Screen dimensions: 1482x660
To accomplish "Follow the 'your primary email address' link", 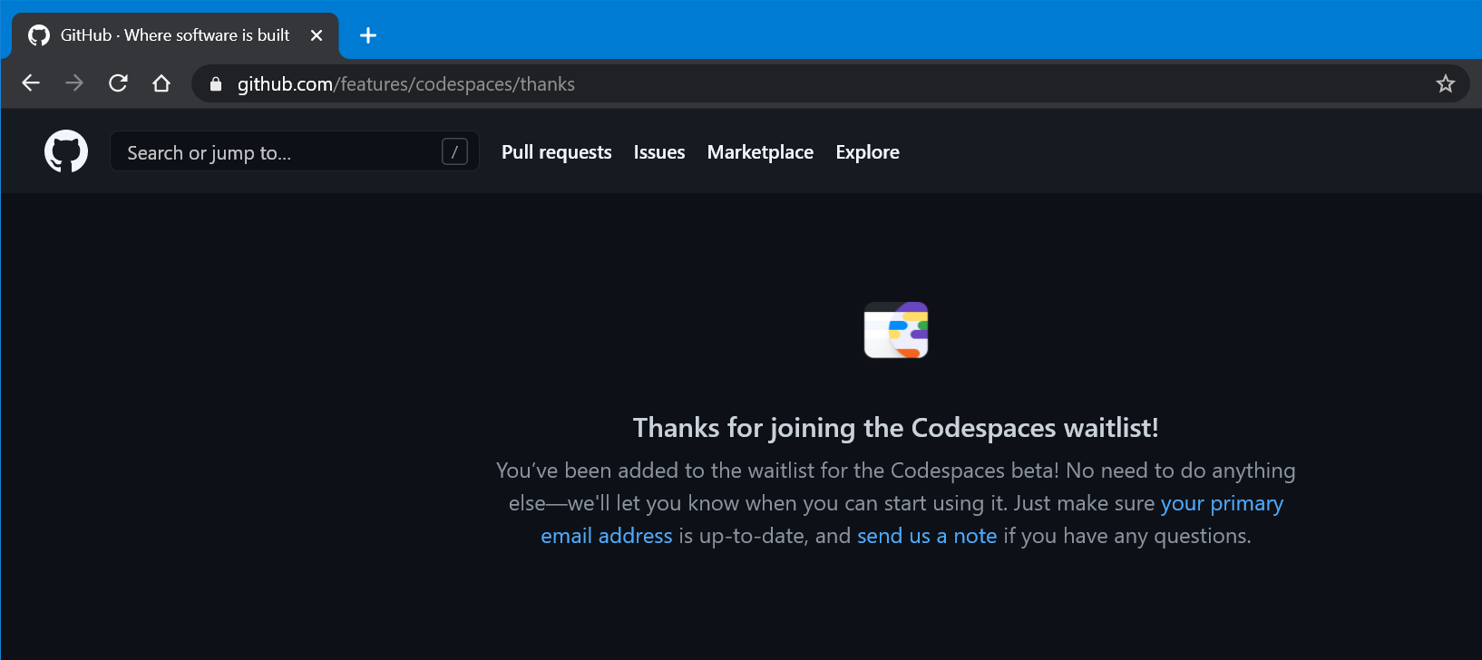I will (1222, 503).
